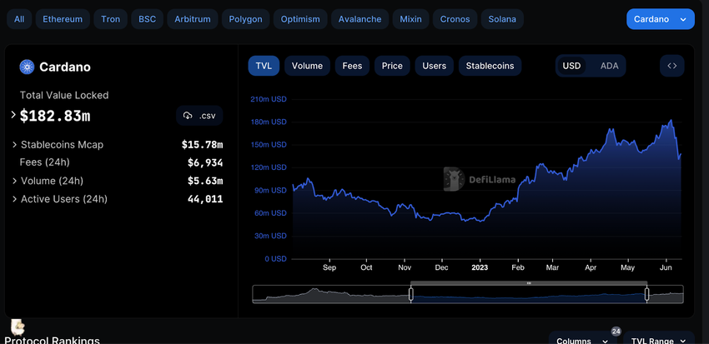The image size is (709, 344).
Task: Click the small avatar icon above Protocol Rankings
Action: coord(18,327)
